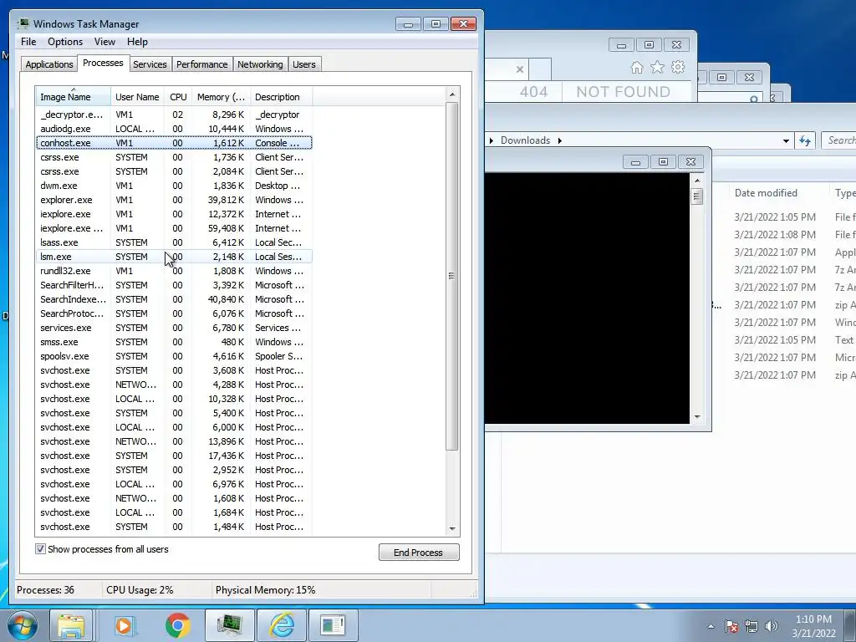Open the Internet Explorer Tools gear
This screenshot has width=856, height=642.
coord(678,67)
